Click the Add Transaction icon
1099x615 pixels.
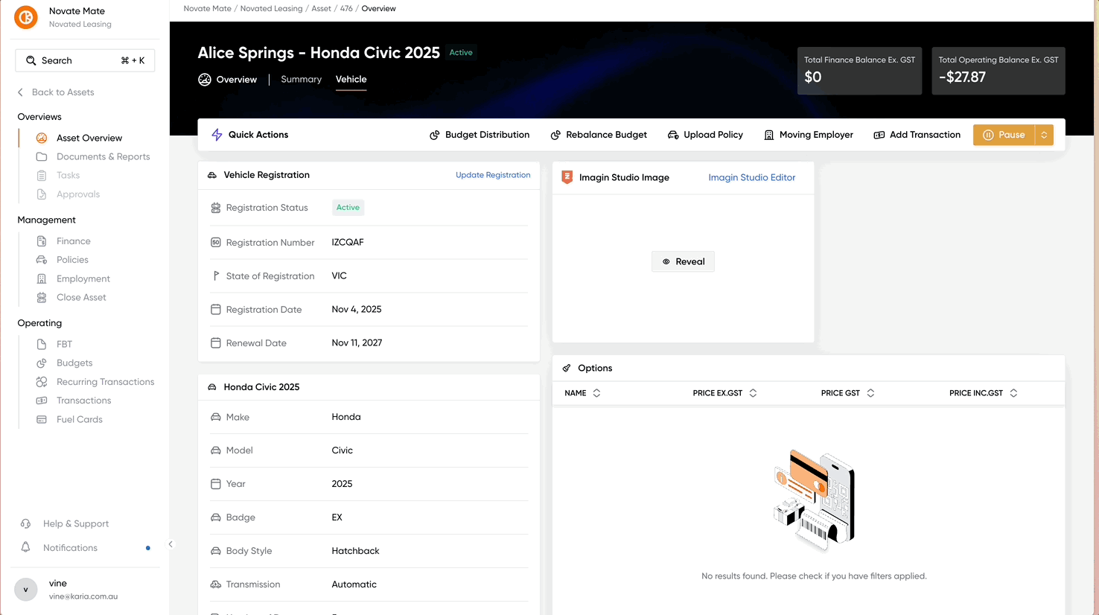(x=879, y=135)
